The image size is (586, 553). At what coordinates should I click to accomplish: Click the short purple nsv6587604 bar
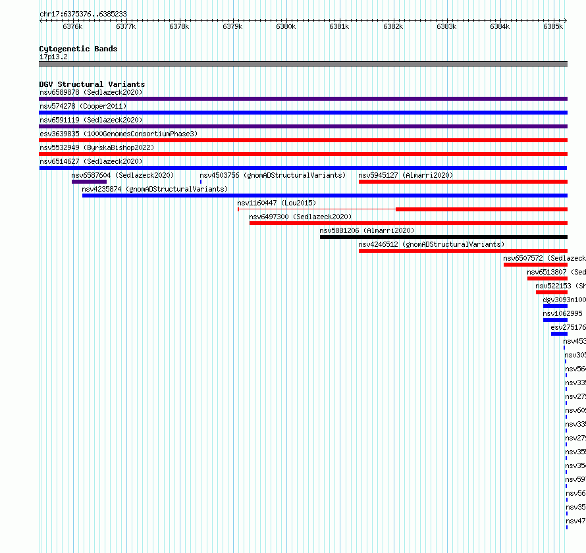[x=89, y=182]
